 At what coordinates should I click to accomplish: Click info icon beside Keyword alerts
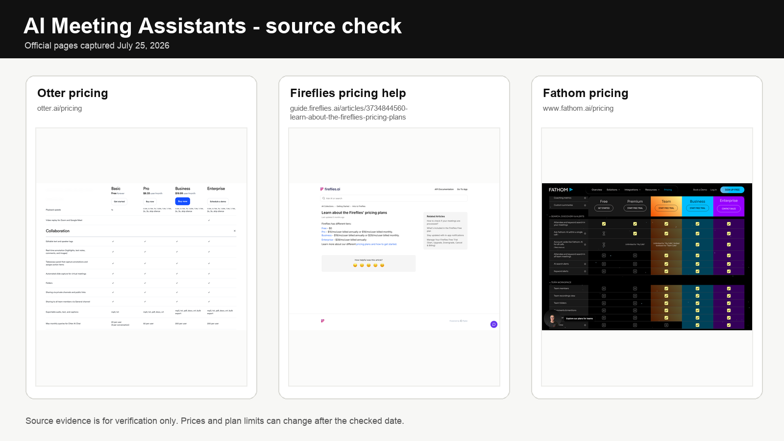(x=585, y=271)
